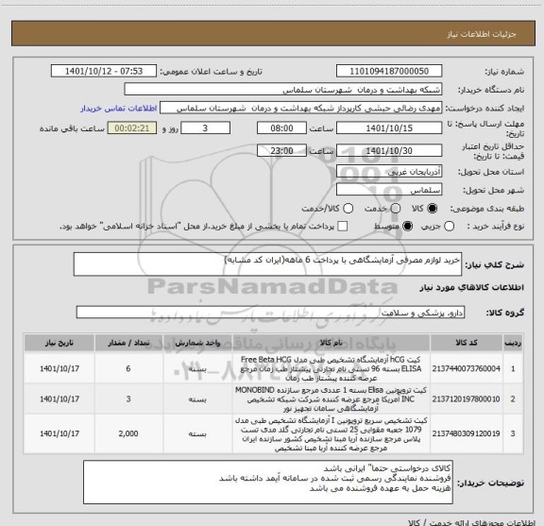Click the کد کالا column header
The width and height of the screenshot is (544, 526).
(467, 343)
